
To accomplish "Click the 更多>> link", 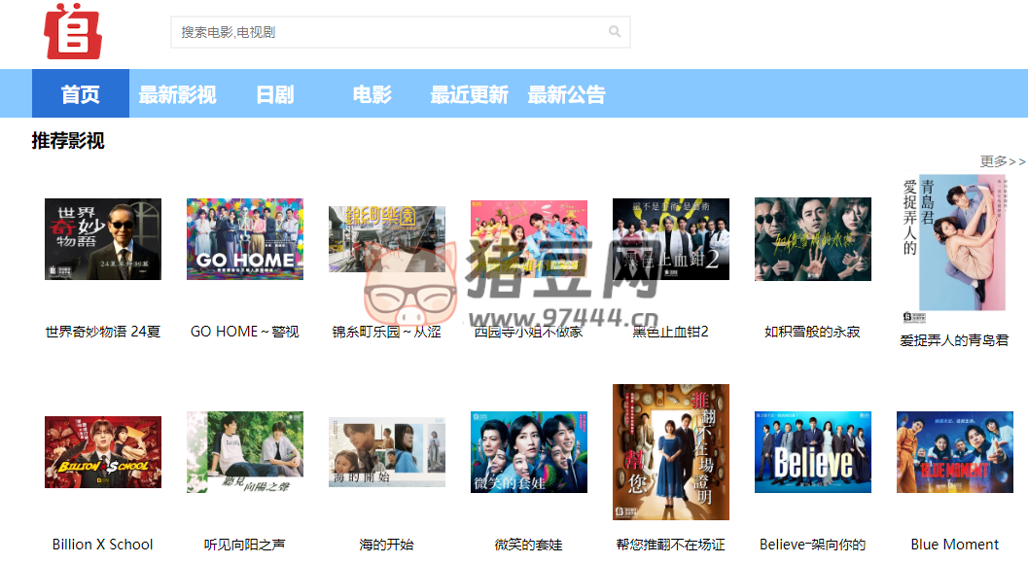I will pos(1003,161).
